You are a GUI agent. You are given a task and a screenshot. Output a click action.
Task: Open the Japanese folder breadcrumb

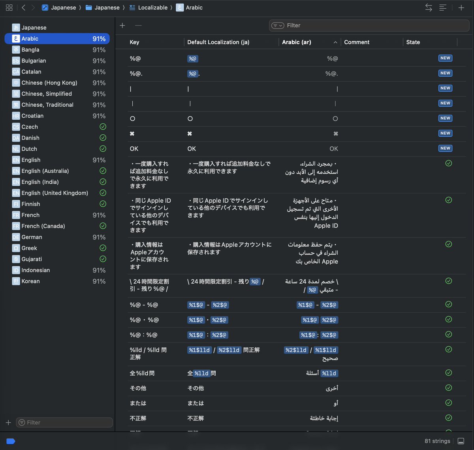click(103, 8)
